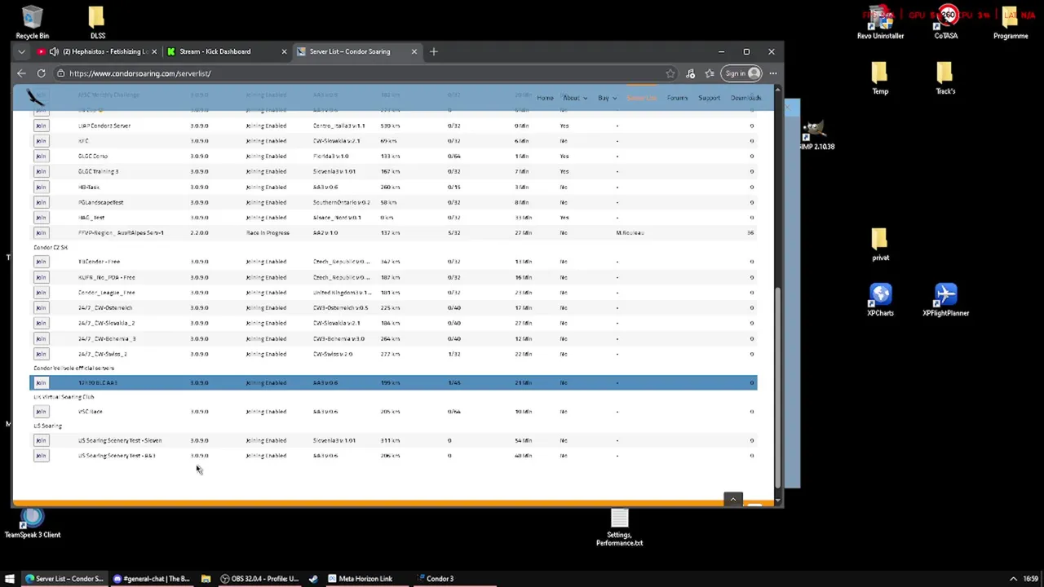Screen dimensions: 1044x587
Task: Focus the condorsoaring.com address bar
Action: point(359,73)
